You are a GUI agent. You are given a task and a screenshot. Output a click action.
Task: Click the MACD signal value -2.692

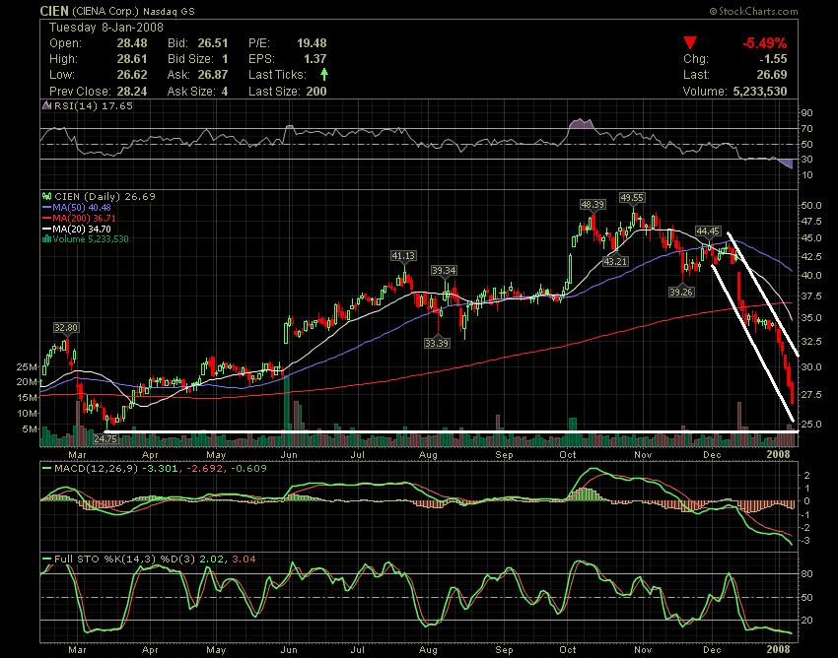tap(204, 469)
